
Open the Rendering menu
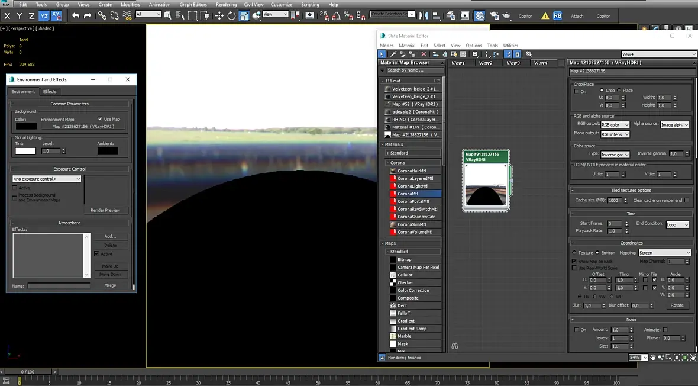coord(226,4)
